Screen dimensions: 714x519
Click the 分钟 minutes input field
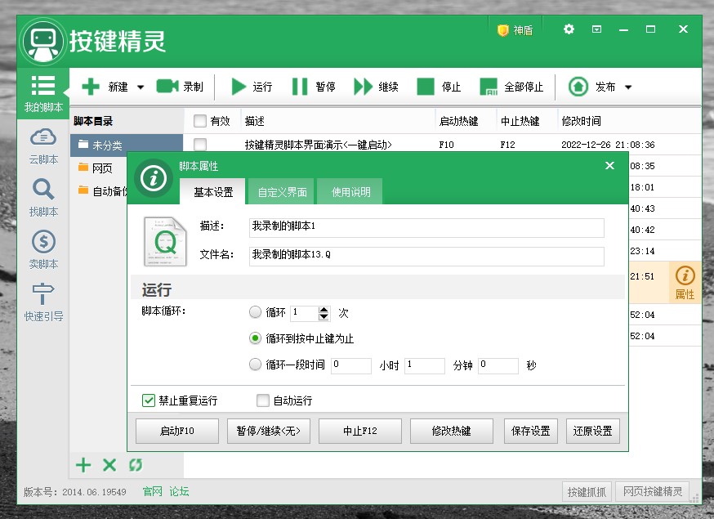pyautogui.click(x=424, y=366)
